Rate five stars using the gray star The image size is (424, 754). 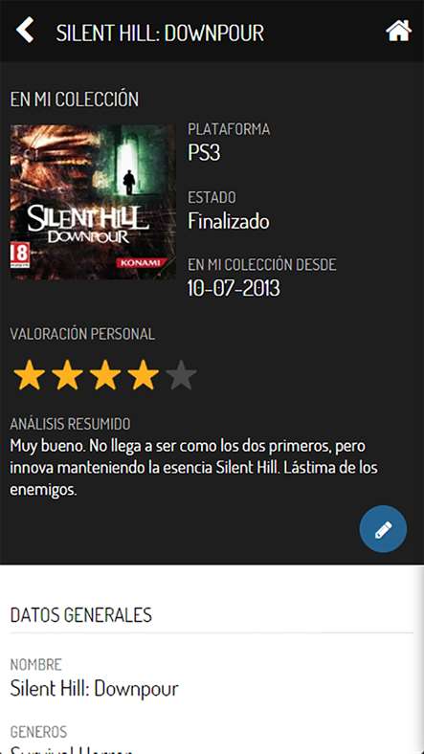click(x=181, y=375)
